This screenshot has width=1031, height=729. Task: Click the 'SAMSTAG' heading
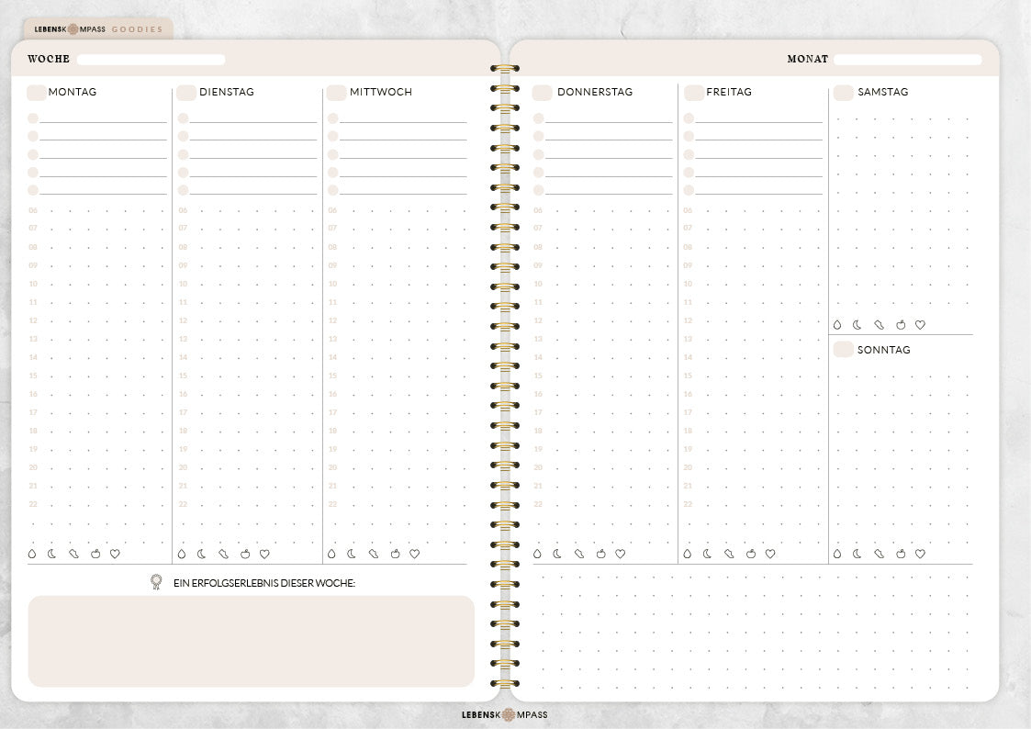point(883,92)
